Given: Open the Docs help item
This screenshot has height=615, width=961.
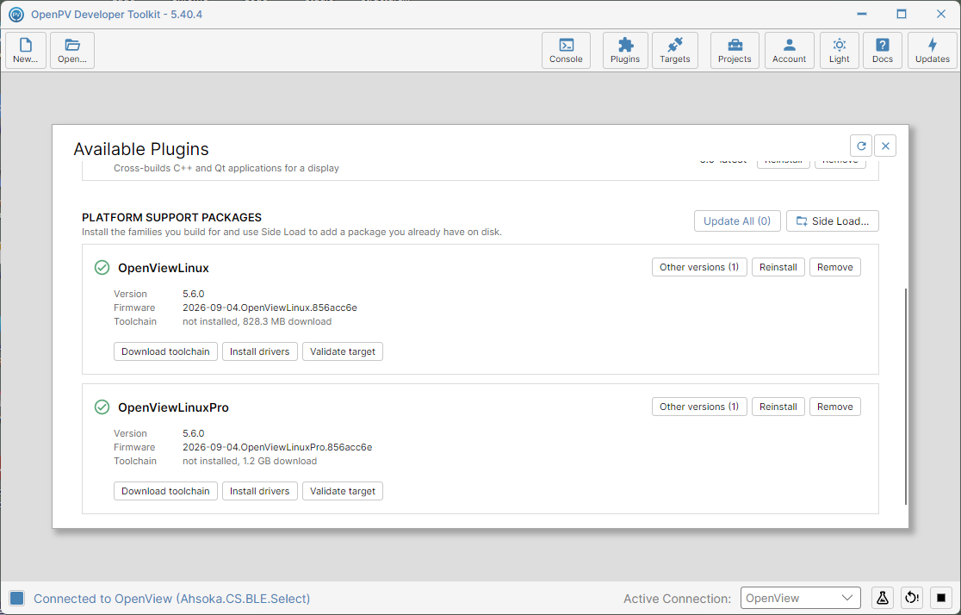Looking at the screenshot, I should 883,50.
